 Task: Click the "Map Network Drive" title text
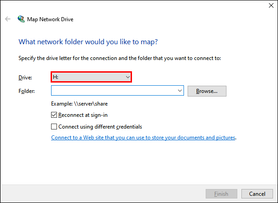(x=51, y=19)
